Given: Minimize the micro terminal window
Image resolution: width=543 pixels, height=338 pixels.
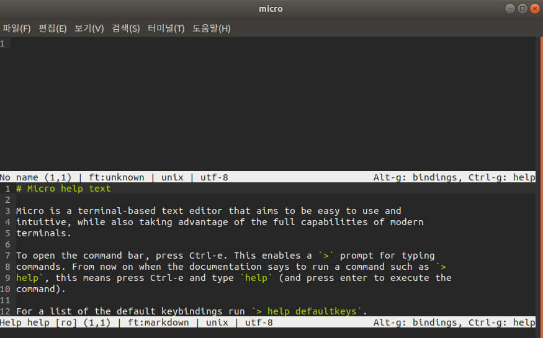Looking at the screenshot, I should 509,8.
